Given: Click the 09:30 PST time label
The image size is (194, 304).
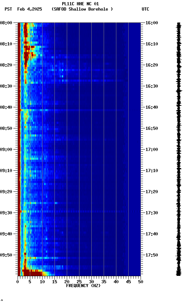Looking at the screenshot, I should [6, 213].
